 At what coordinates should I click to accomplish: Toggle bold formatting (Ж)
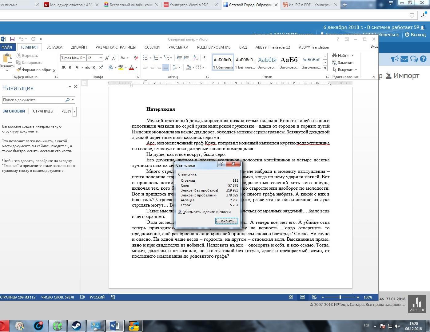(64, 67)
